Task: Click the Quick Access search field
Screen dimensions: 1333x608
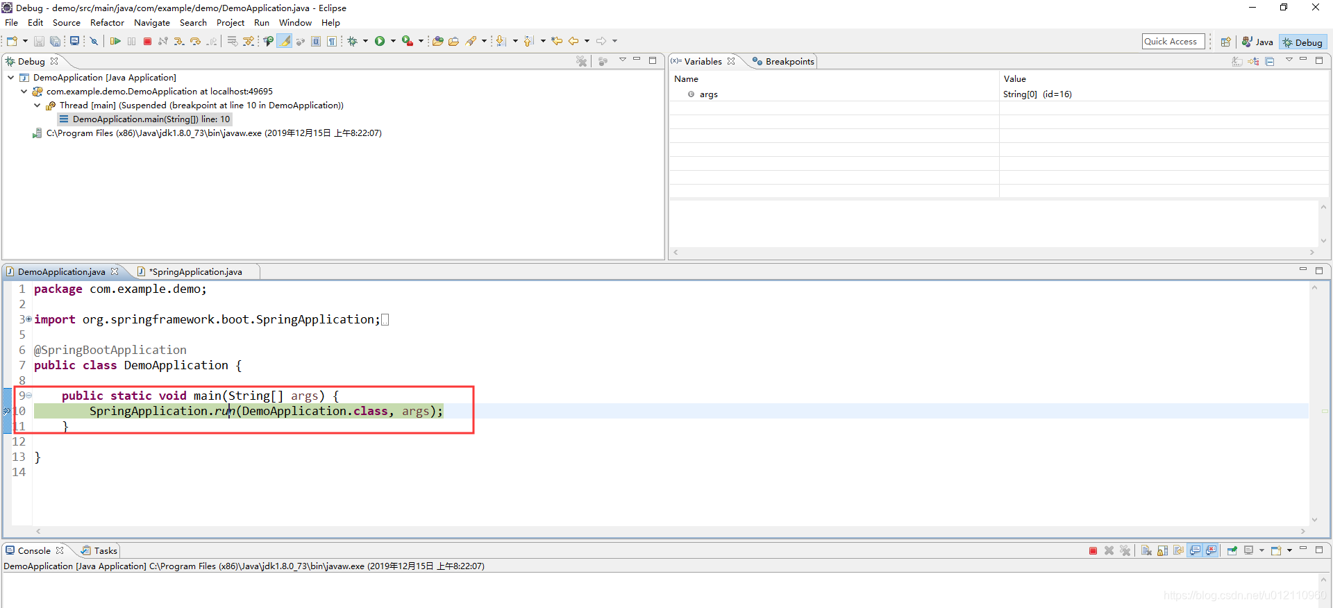Action: (x=1173, y=42)
